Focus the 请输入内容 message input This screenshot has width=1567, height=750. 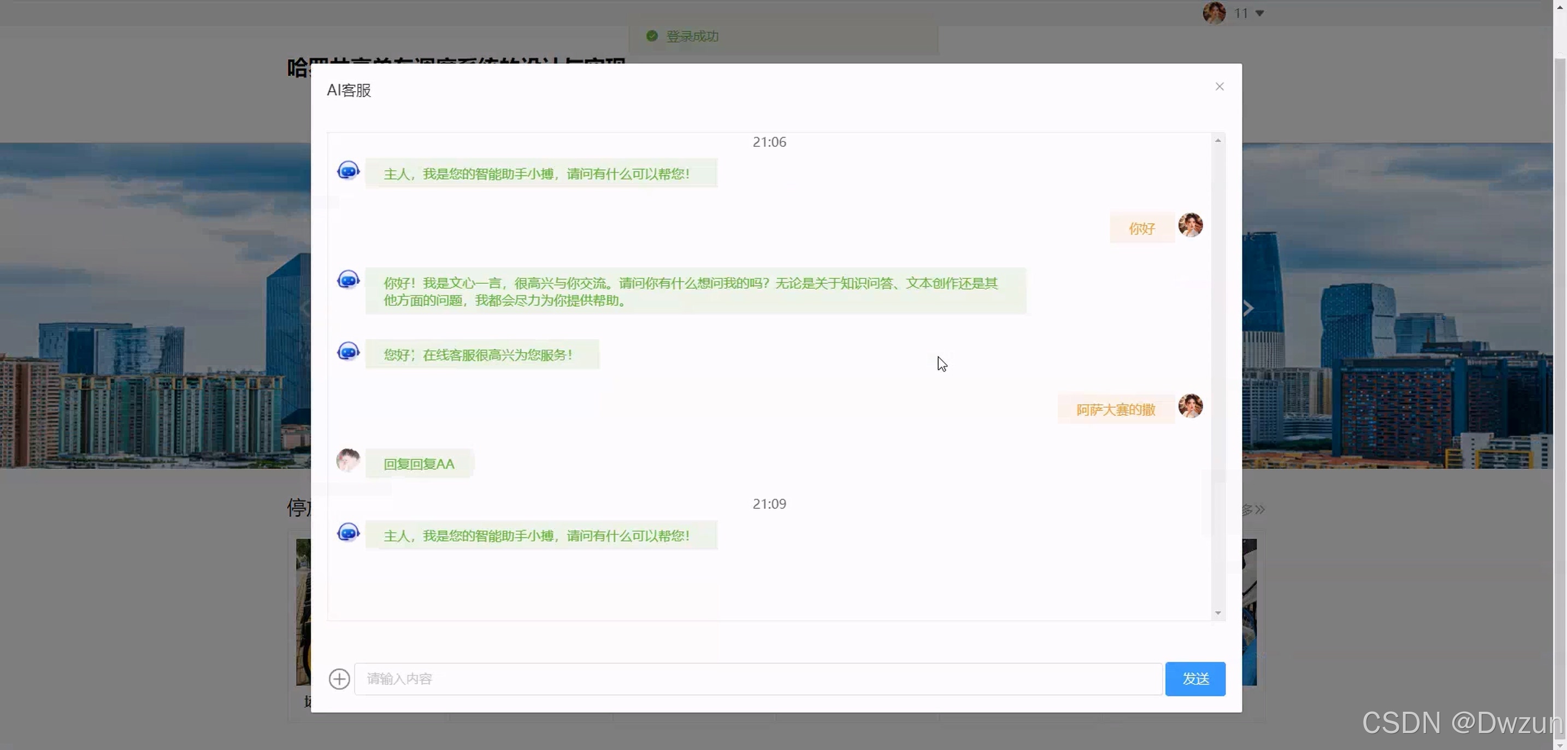pos(757,678)
